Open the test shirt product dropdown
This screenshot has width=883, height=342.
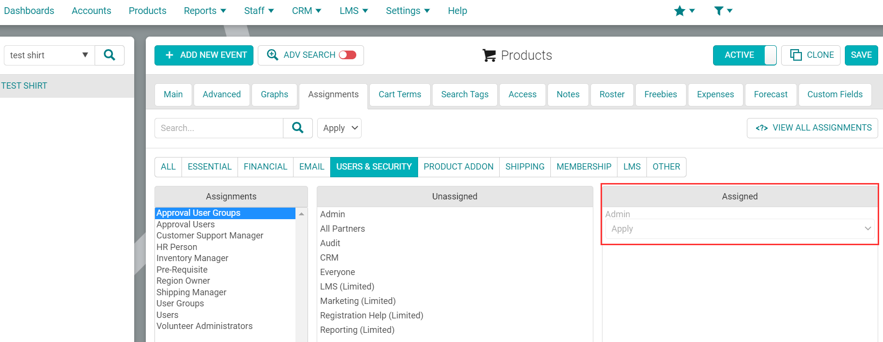point(50,55)
